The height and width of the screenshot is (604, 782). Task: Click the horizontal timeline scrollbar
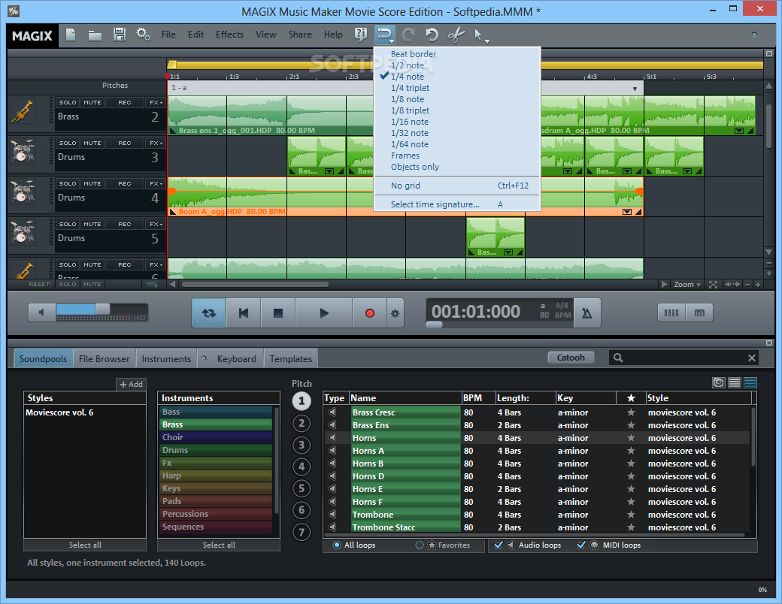[255, 285]
